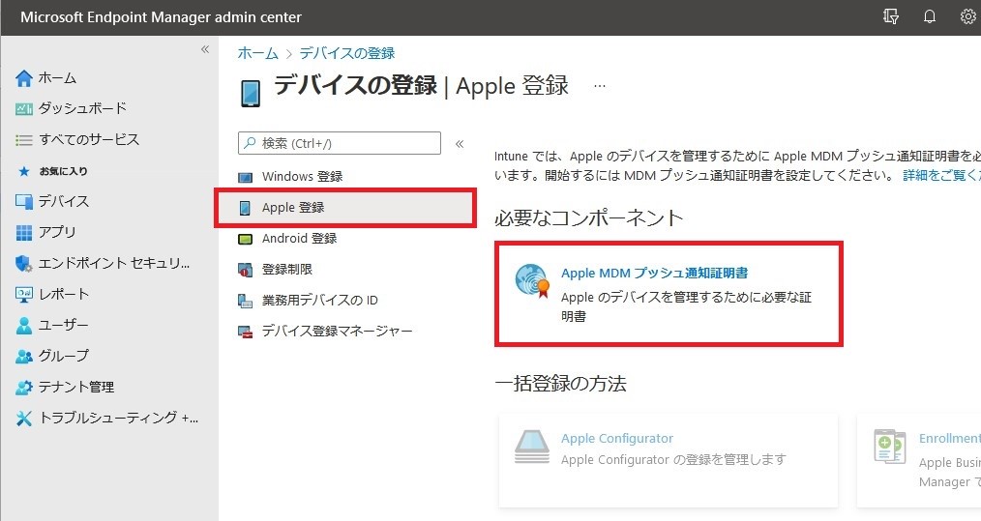Click the Home house icon in sidebar

click(x=24, y=78)
